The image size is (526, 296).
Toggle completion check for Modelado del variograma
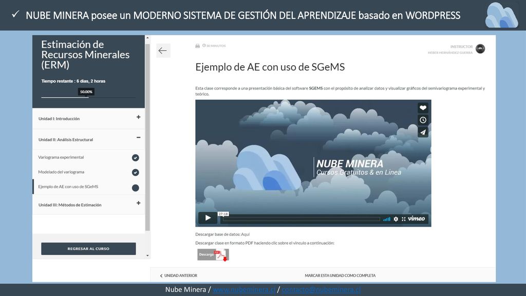135,173
